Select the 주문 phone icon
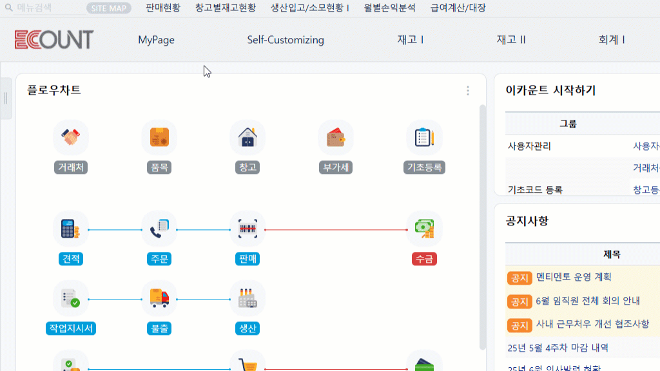 point(159,229)
